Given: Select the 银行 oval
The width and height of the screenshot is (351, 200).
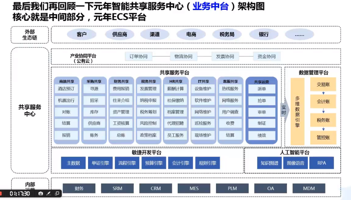Looking at the screenshot, I should coord(264,34).
